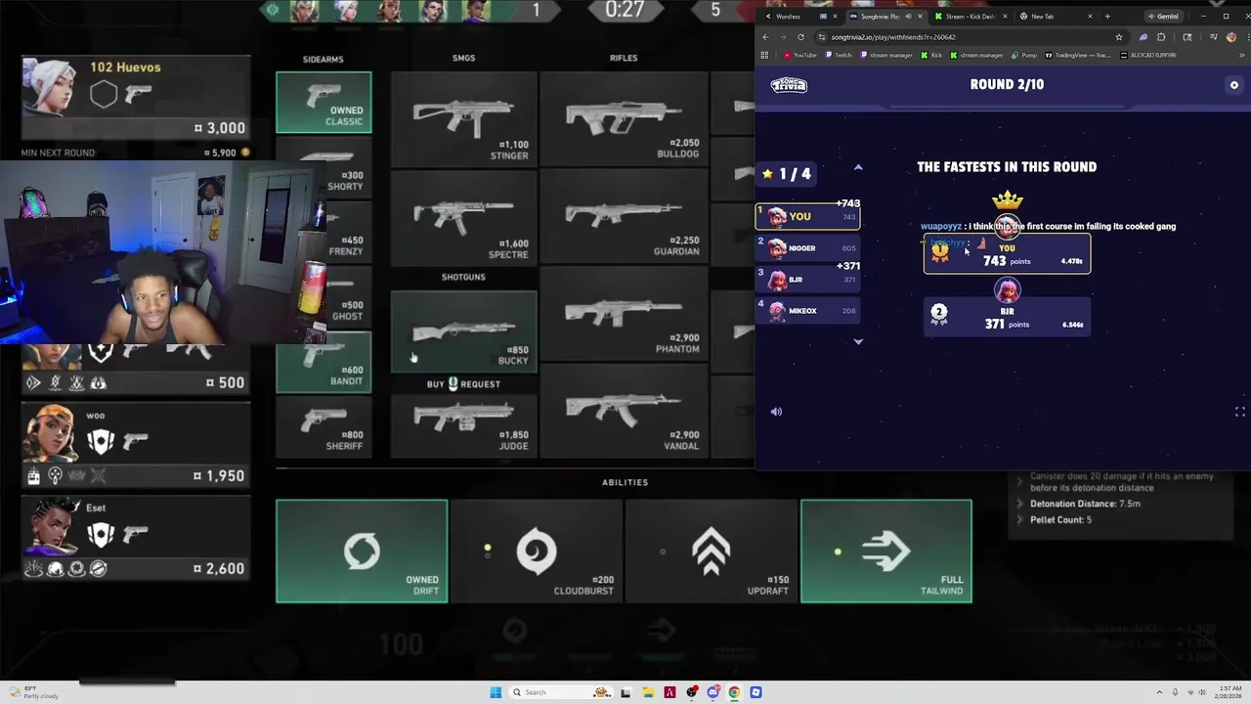Select the owned Drift ability
Screen dimensions: 1251x704
(362, 550)
